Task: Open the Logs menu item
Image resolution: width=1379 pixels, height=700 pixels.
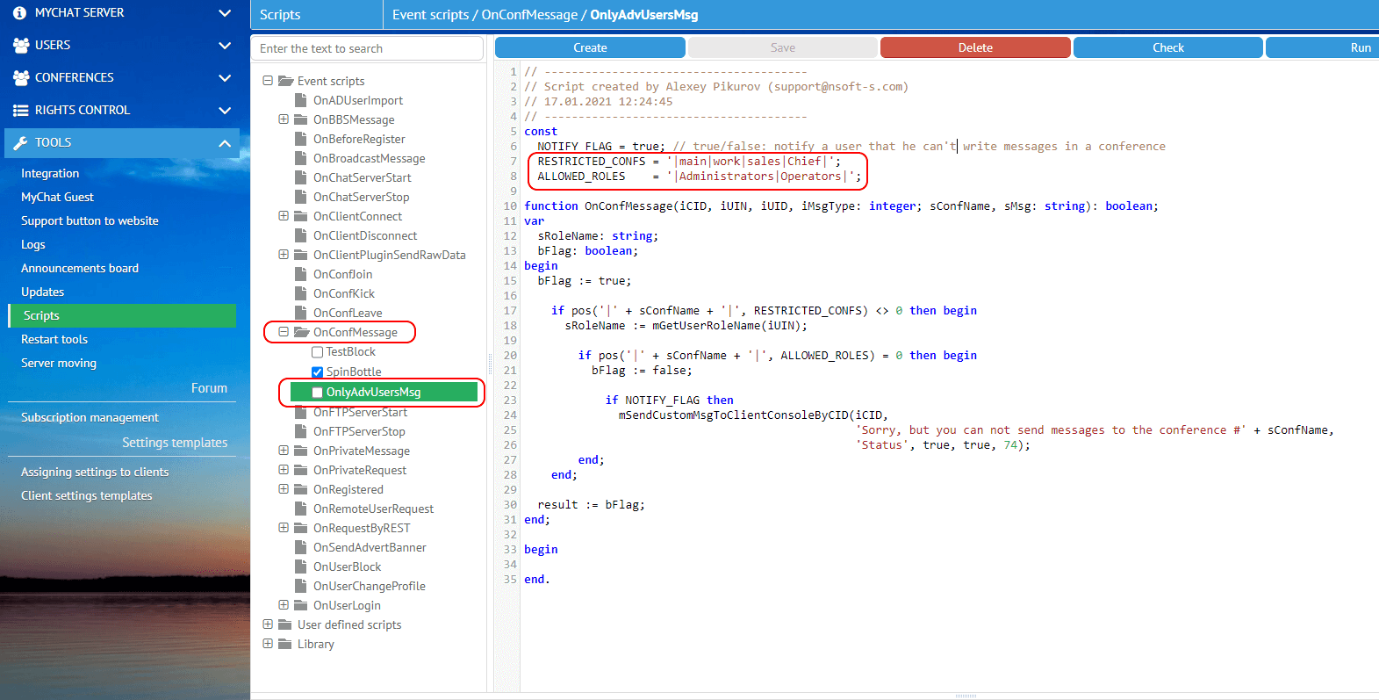Action: [33, 245]
